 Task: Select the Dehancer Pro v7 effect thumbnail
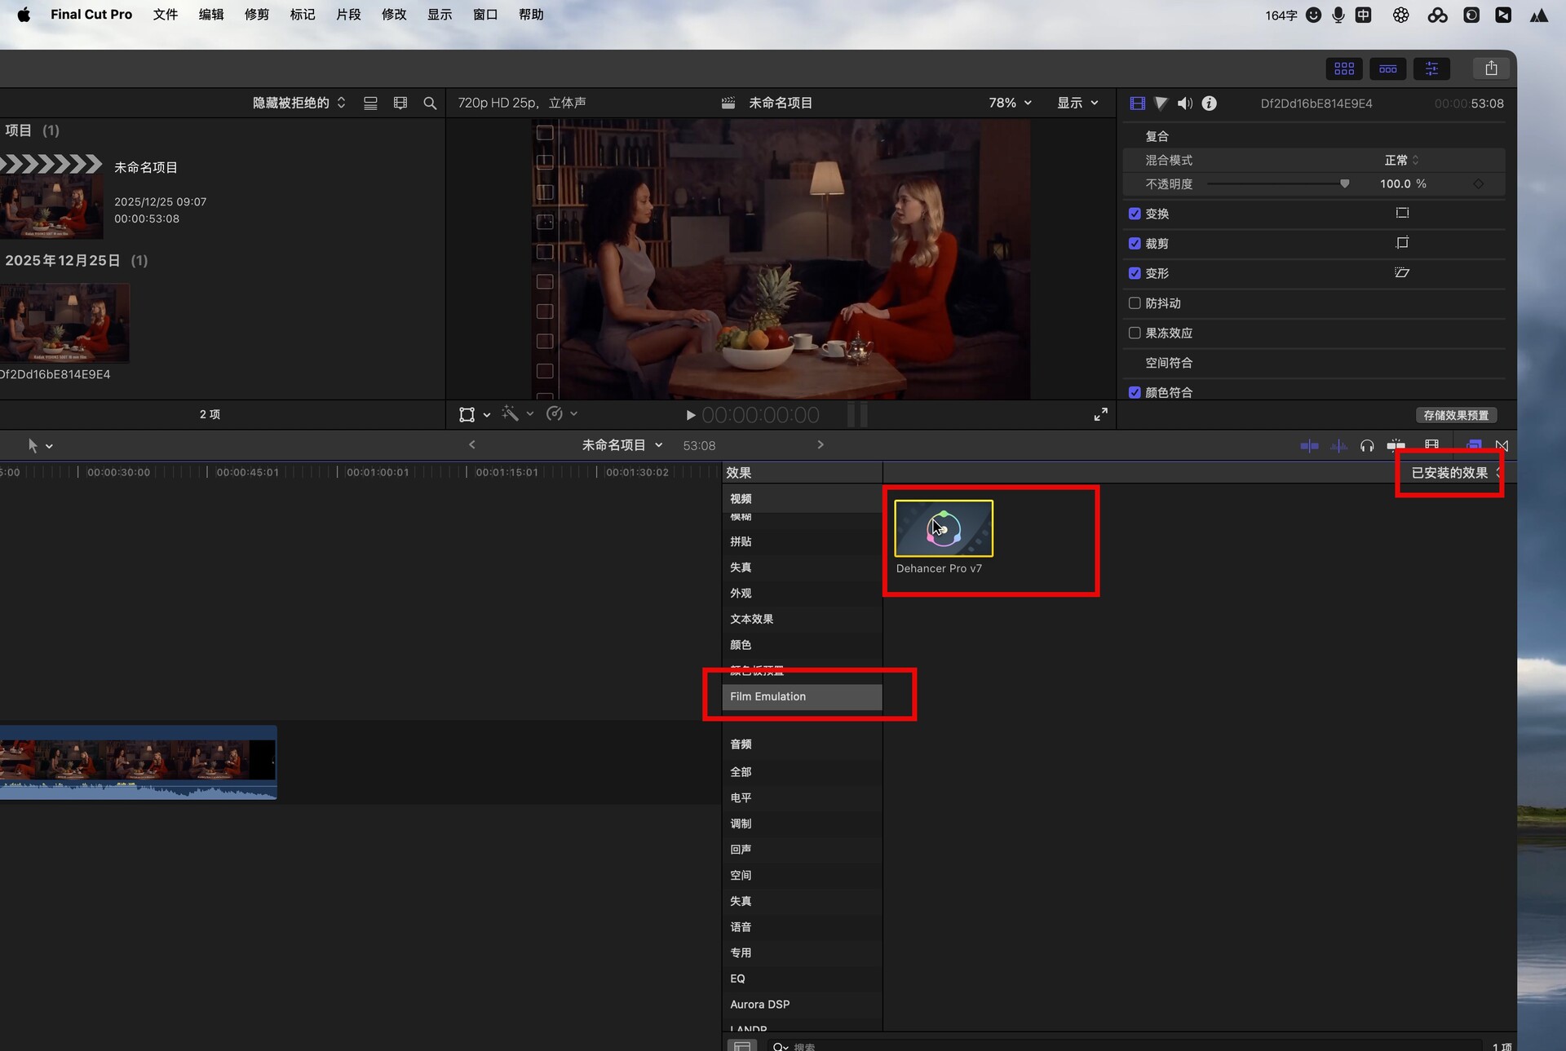943,528
